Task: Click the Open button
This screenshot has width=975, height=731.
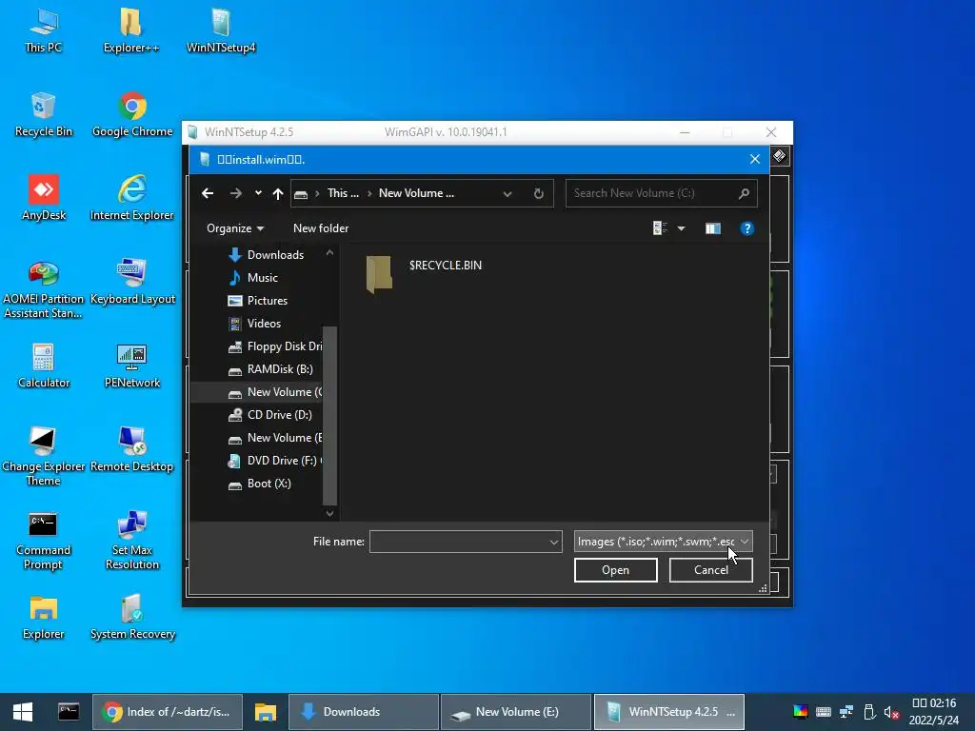Action: [616, 570]
